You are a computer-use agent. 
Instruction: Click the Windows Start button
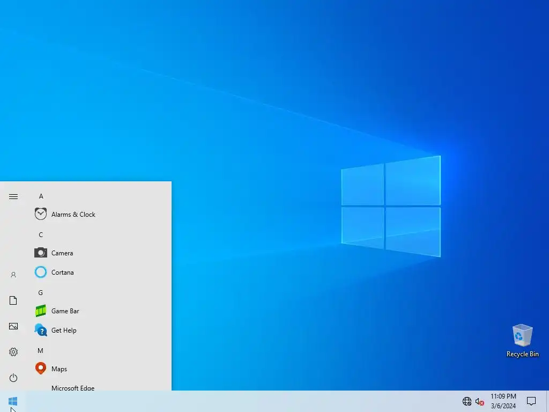point(13,401)
